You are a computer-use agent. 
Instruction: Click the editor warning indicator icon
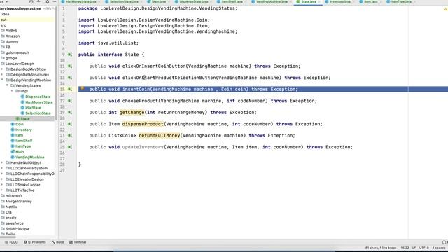click(x=445, y=9)
